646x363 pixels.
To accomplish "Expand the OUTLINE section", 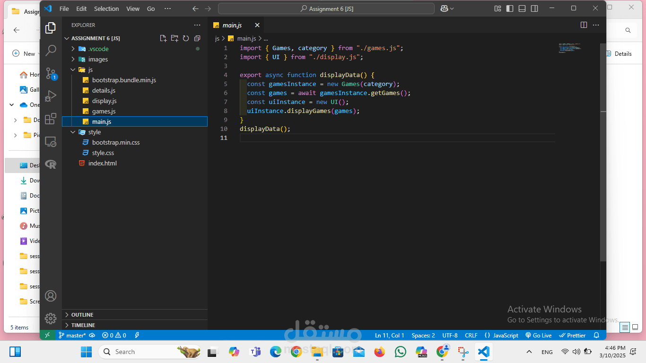I will [x=82, y=315].
